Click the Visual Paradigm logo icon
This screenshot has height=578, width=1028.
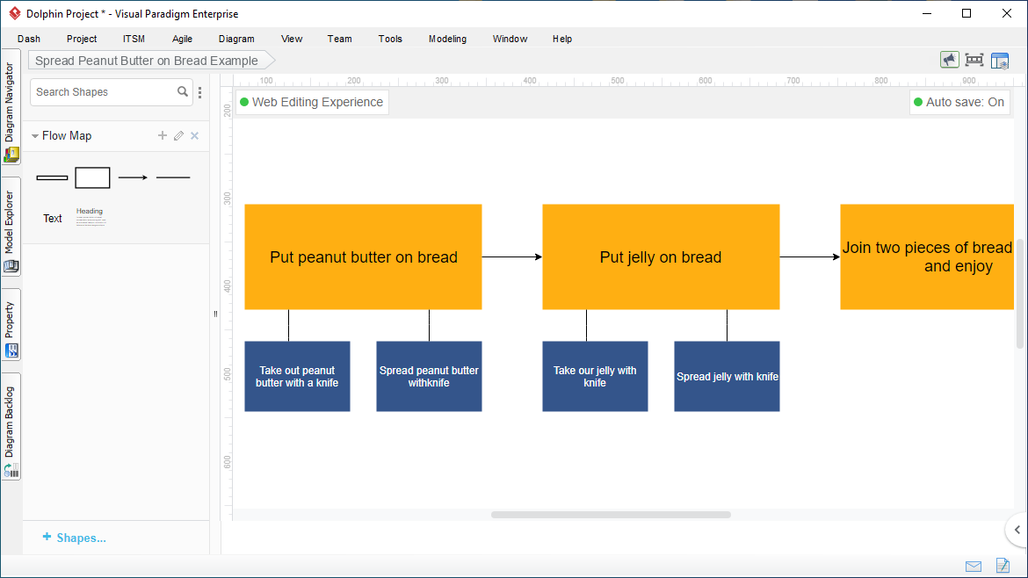[x=14, y=13]
